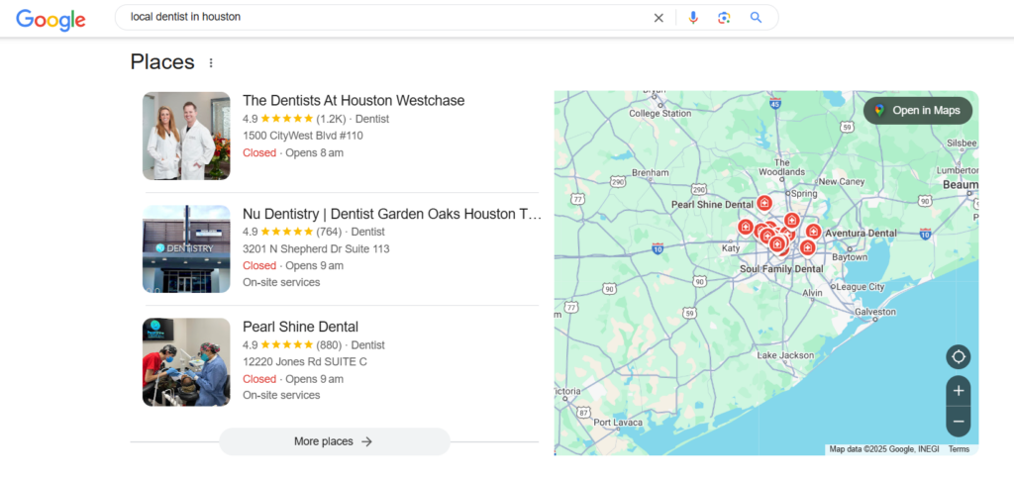Click The Woodlands label on map

click(x=782, y=167)
